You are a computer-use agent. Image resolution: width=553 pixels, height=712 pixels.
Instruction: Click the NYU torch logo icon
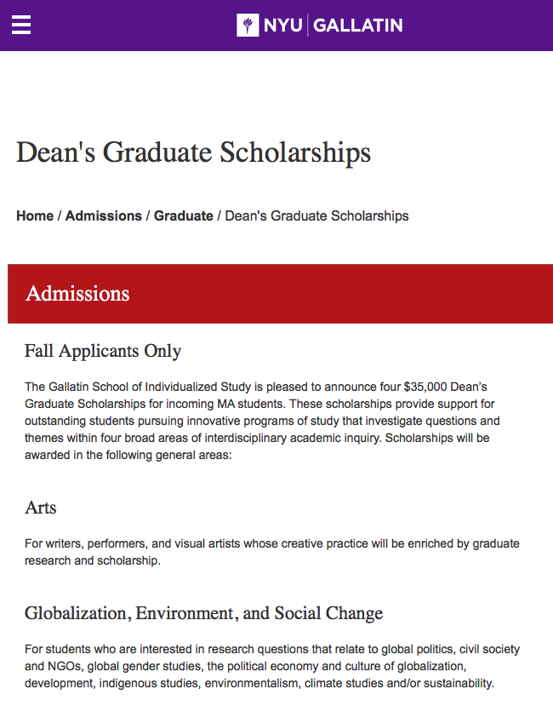(248, 26)
